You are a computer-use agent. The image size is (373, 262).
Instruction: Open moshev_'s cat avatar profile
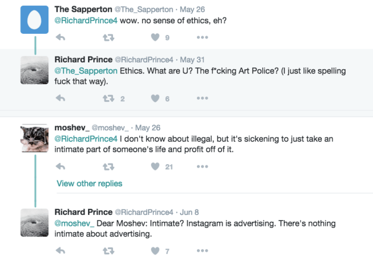35,137
